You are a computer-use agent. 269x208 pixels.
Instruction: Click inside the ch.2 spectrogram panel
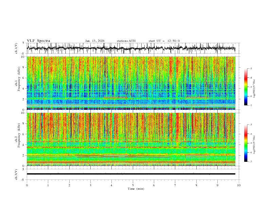coord(131,139)
